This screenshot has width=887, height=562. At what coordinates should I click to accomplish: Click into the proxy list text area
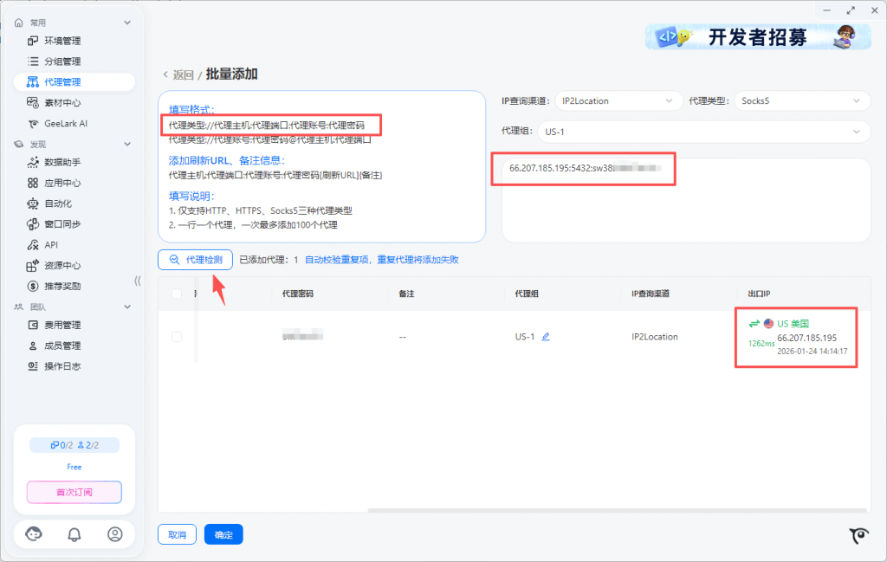pos(685,208)
